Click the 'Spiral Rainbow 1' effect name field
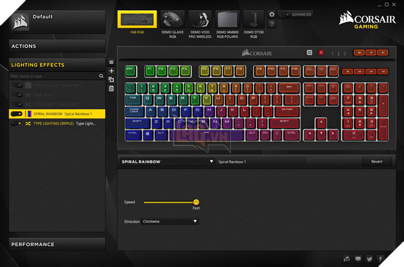Image resolution: width=404 pixels, height=267 pixels. pyautogui.click(x=262, y=161)
